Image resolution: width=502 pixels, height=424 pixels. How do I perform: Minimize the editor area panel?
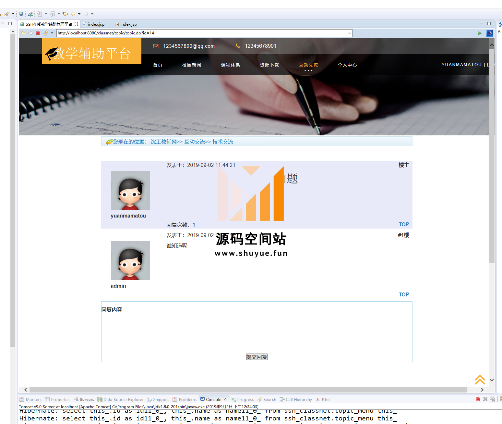pos(482,23)
